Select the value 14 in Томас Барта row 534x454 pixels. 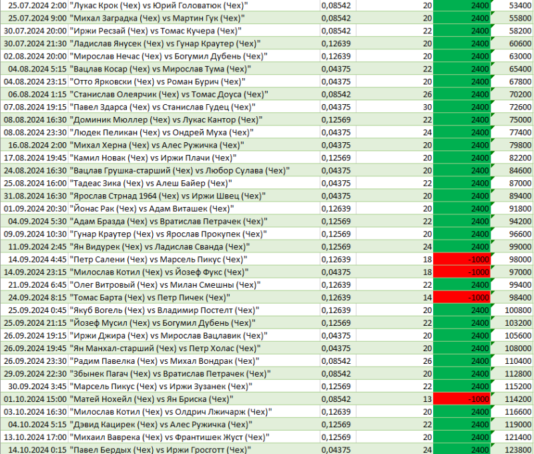click(x=427, y=297)
